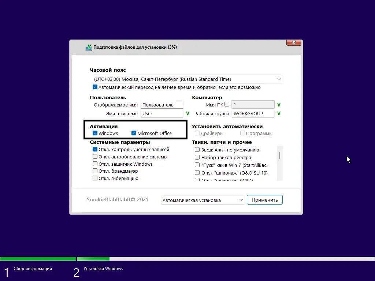
Task: Click the scrollbar in the tweaks list
Action: 279,156
